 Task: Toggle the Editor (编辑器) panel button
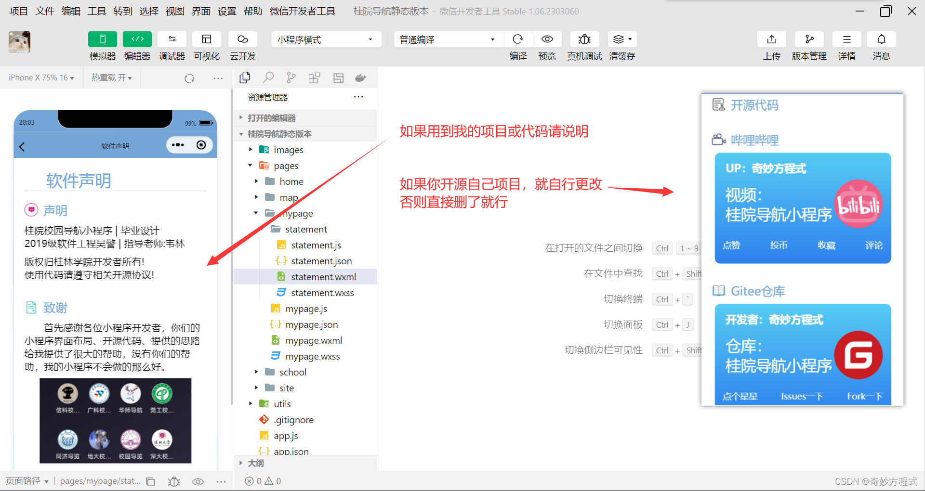pyautogui.click(x=137, y=39)
